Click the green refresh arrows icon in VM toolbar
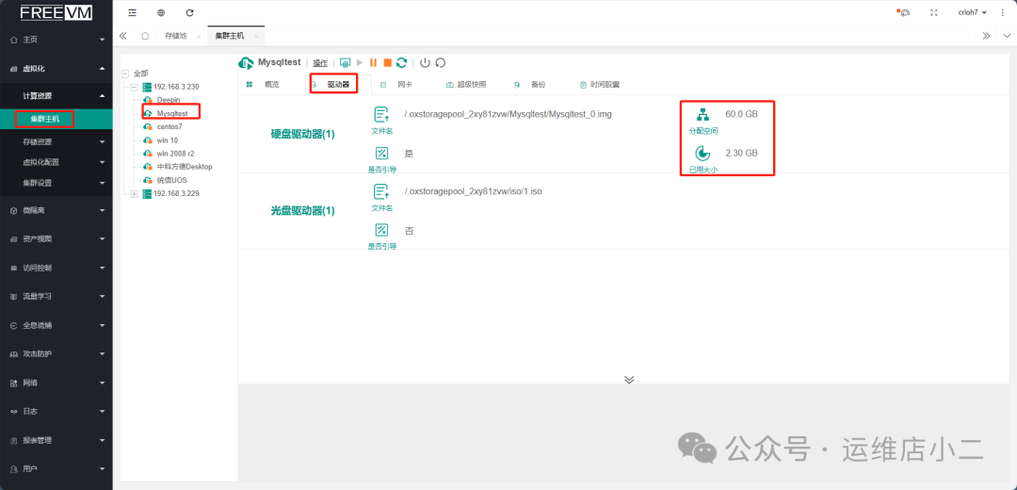This screenshot has width=1017, height=490. (401, 63)
